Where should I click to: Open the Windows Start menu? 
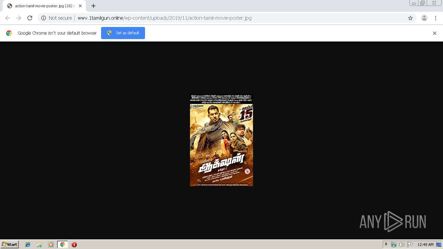pyautogui.click(x=10, y=245)
